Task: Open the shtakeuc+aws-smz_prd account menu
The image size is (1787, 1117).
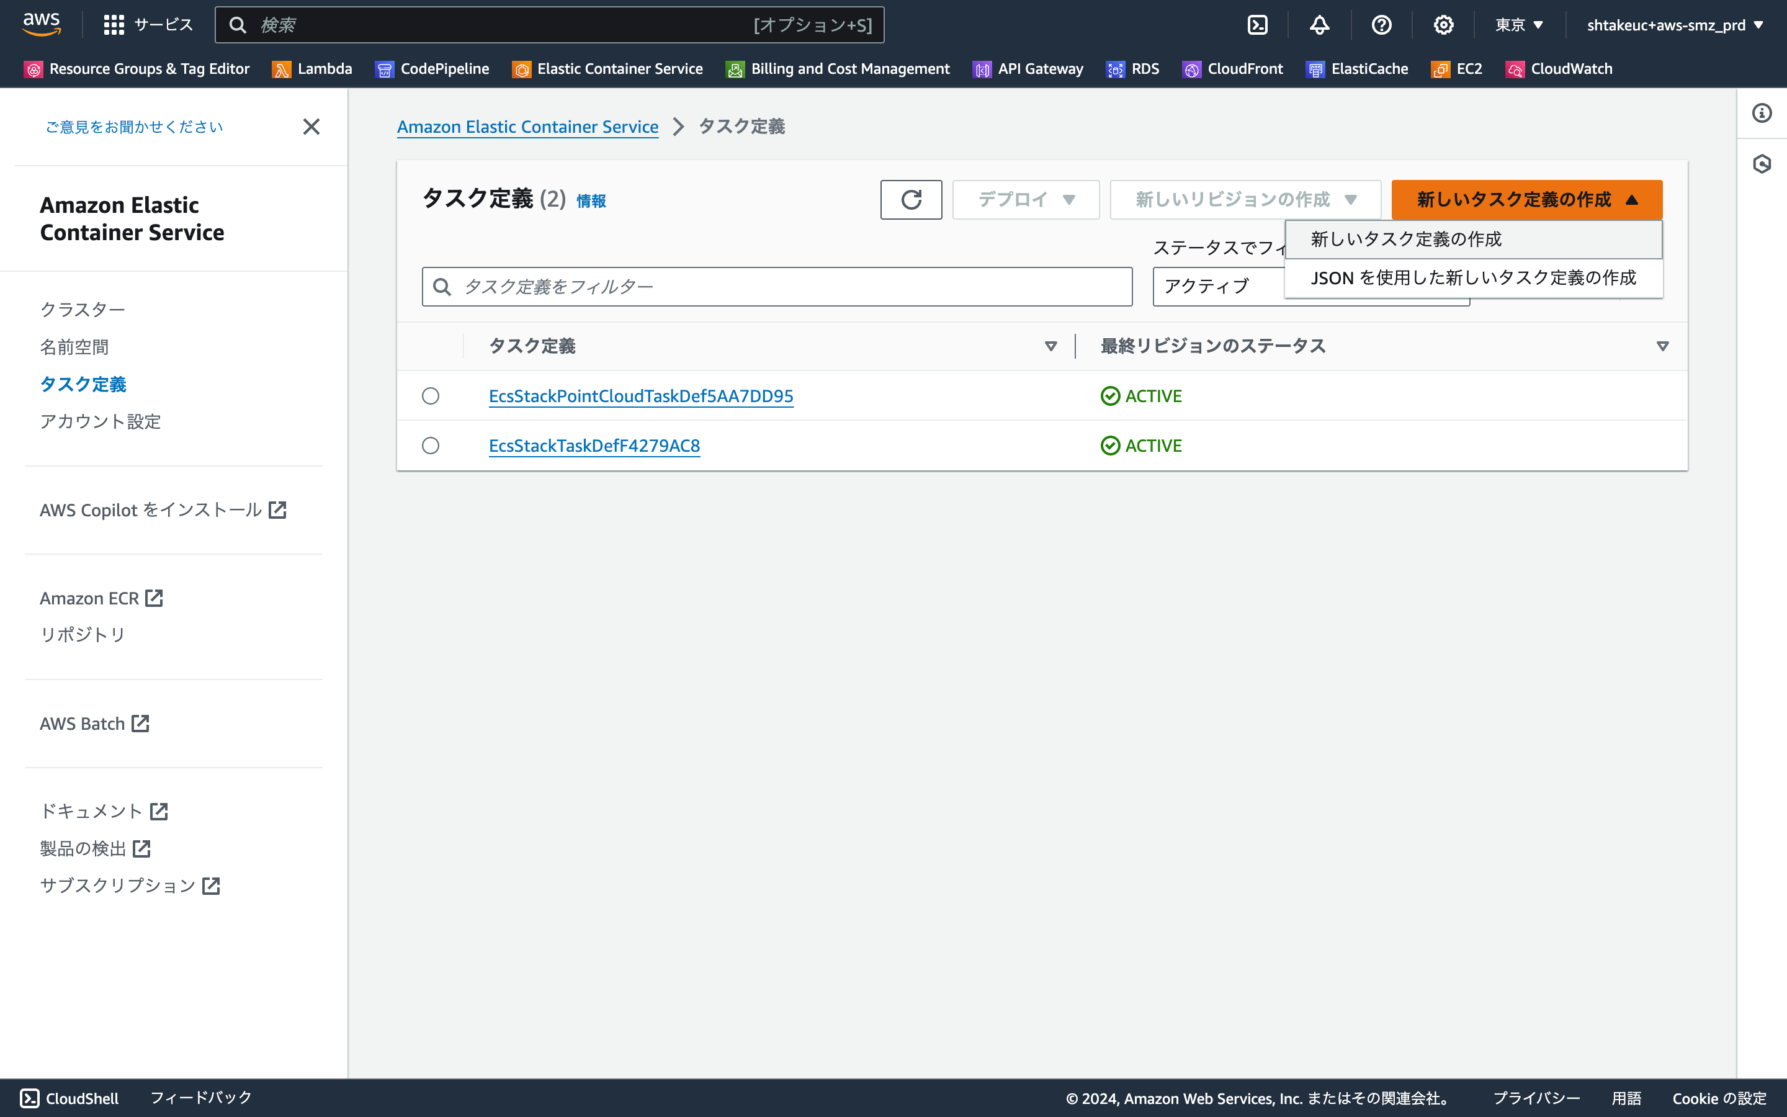Action: point(1675,25)
